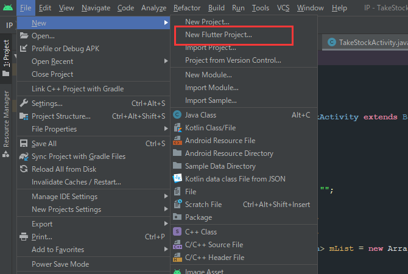This screenshot has width=408, height=274.
Task: Expand the Add to Favorites submenu arrow
Action: coord(166,249)
